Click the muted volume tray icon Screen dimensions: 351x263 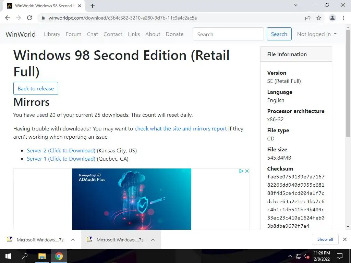pos(307,256)
